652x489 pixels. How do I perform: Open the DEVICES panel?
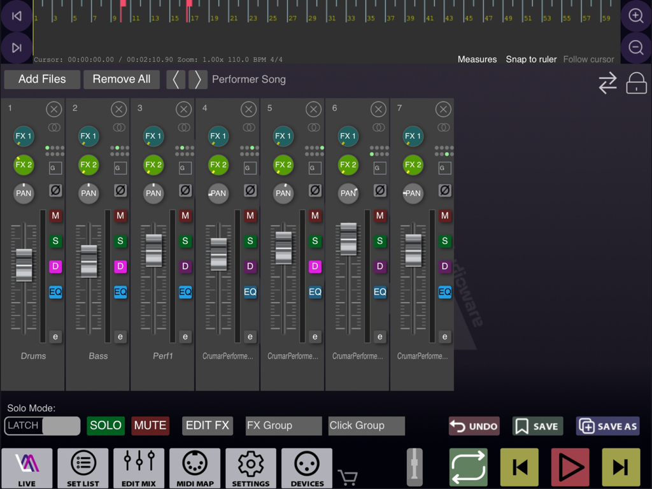[306, 468]
